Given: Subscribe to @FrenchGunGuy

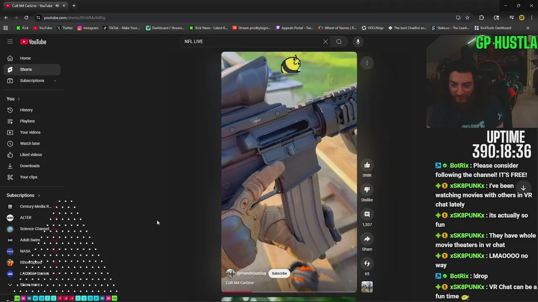Looking at the screenshot, I should [x=279, y=273].
